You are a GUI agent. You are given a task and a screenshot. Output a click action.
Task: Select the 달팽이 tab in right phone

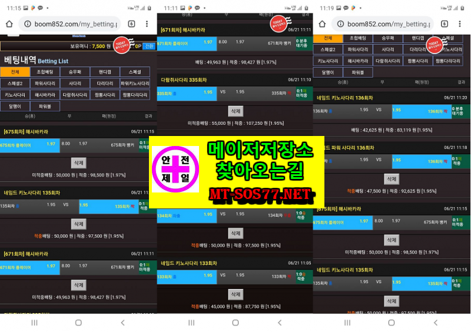point(328,72)
